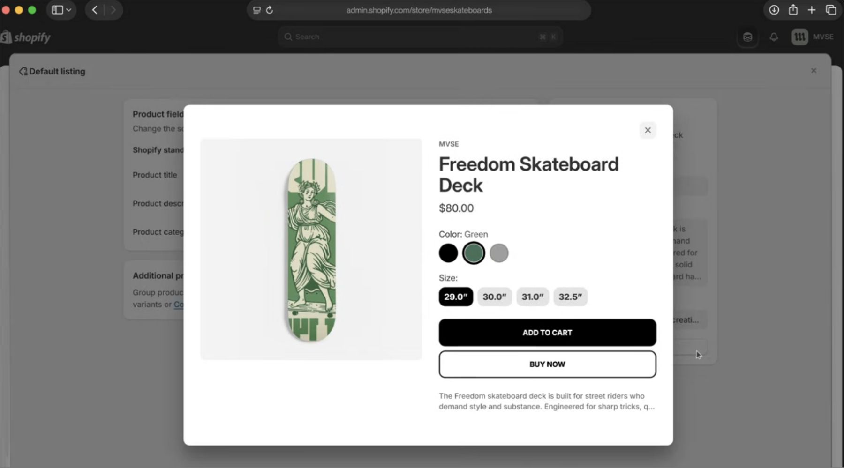Open the MVSE store account menu

click(x=813, y=37)
